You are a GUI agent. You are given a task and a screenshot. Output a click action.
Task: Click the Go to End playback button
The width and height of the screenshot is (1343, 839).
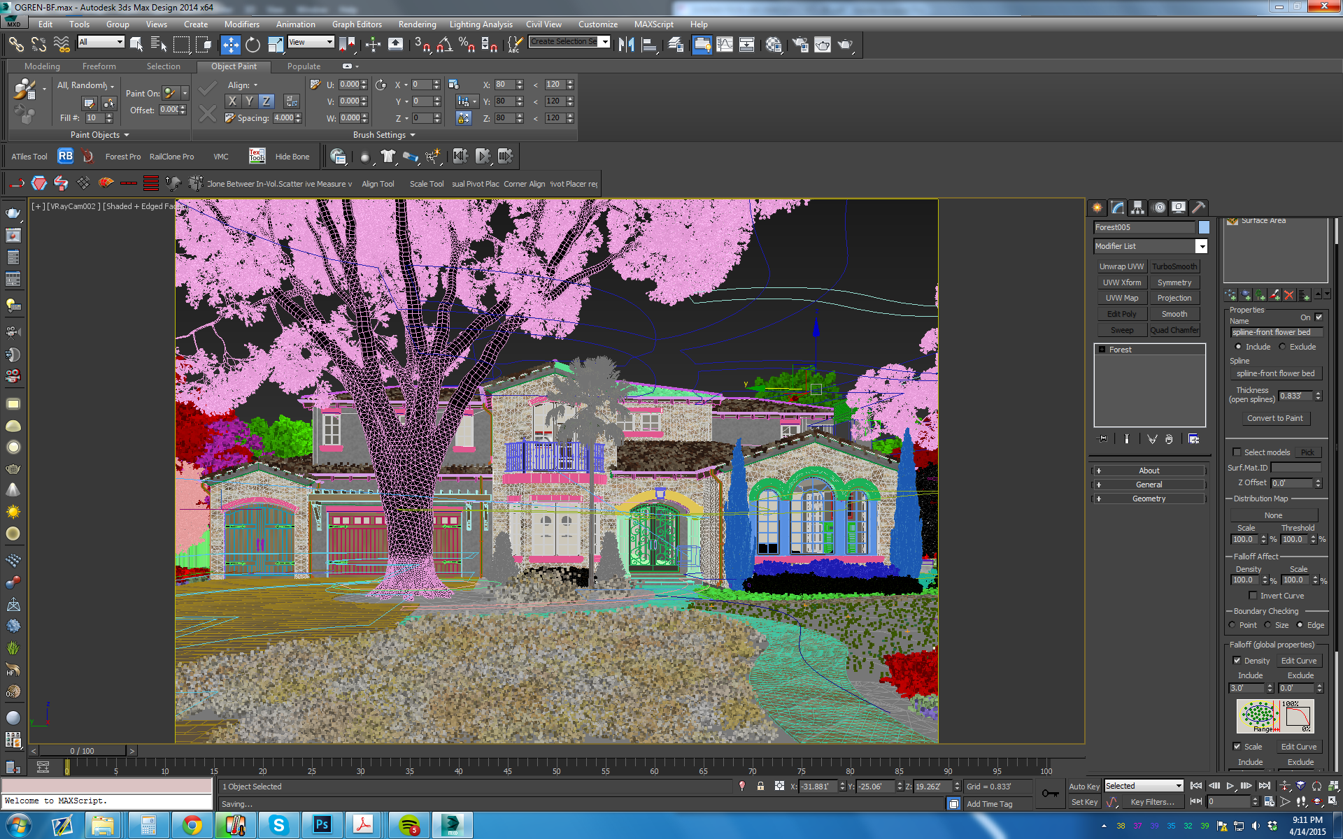[1264, 786]
